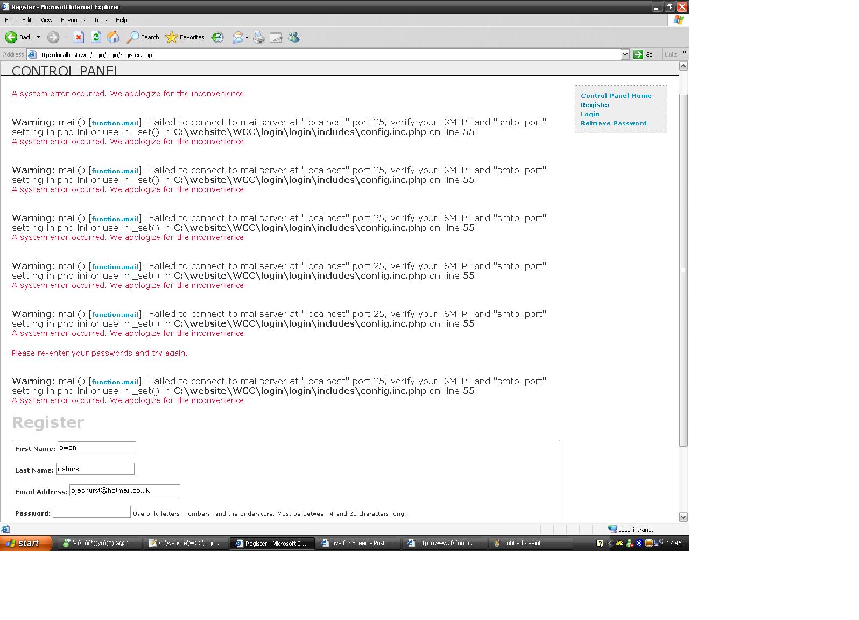The image size is (859, 620).
Task: Switch to the messenger chat taskbar button
Action: point(100,544)
